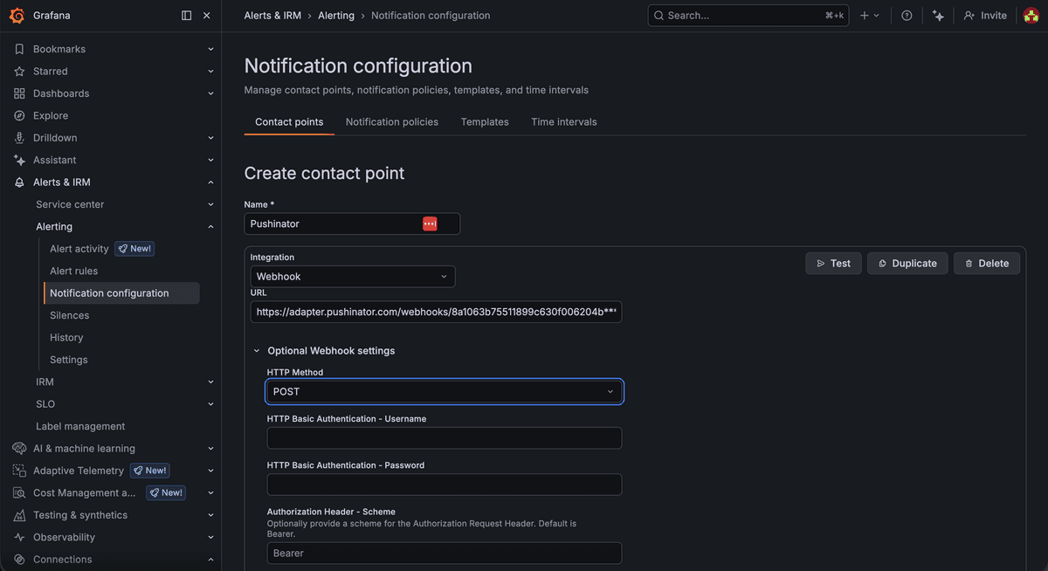Expand the Dashboards section chevron
Viewport: 1048px width, 571px height.
[x=210, y=93]
